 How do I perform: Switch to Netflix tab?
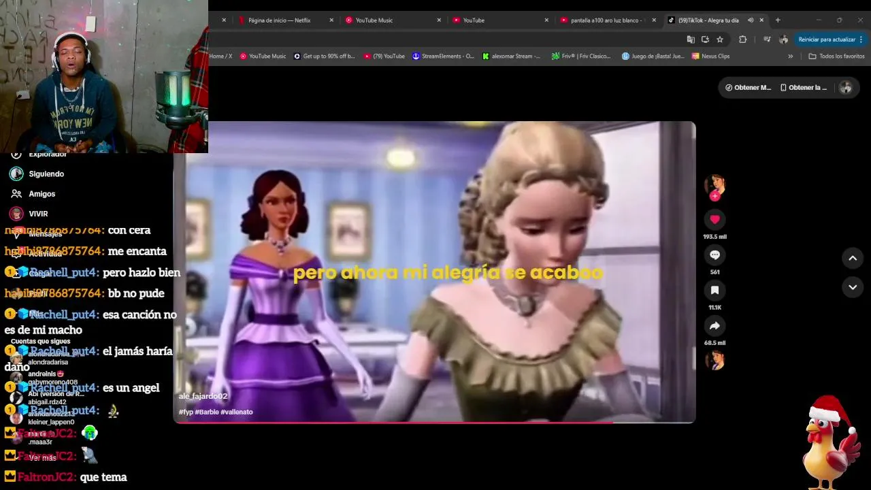click(279, 20)
